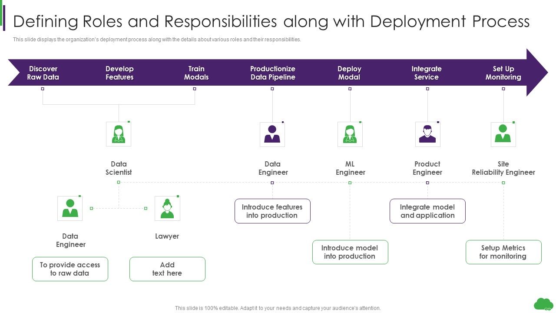Click the Data Engineer icon under Productionize Data Pipeline
556x313 pixels.
(272, 134)
